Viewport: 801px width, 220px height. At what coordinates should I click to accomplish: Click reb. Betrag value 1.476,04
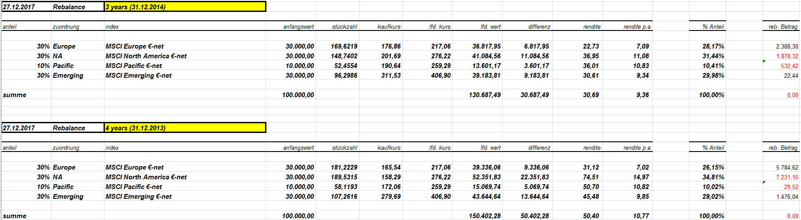click(x=787, y=197)
